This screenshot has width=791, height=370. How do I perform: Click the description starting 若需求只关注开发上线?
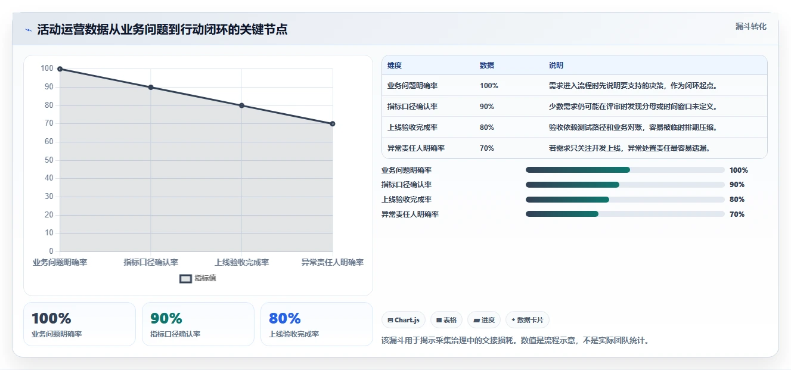[x=631, y=148]
